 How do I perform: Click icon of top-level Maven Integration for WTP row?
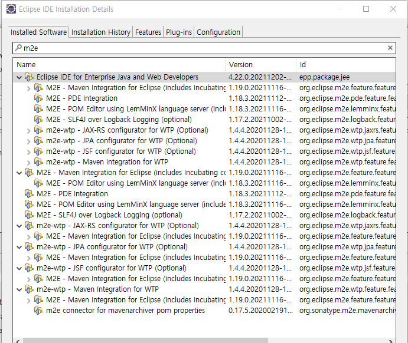[29, 289]
